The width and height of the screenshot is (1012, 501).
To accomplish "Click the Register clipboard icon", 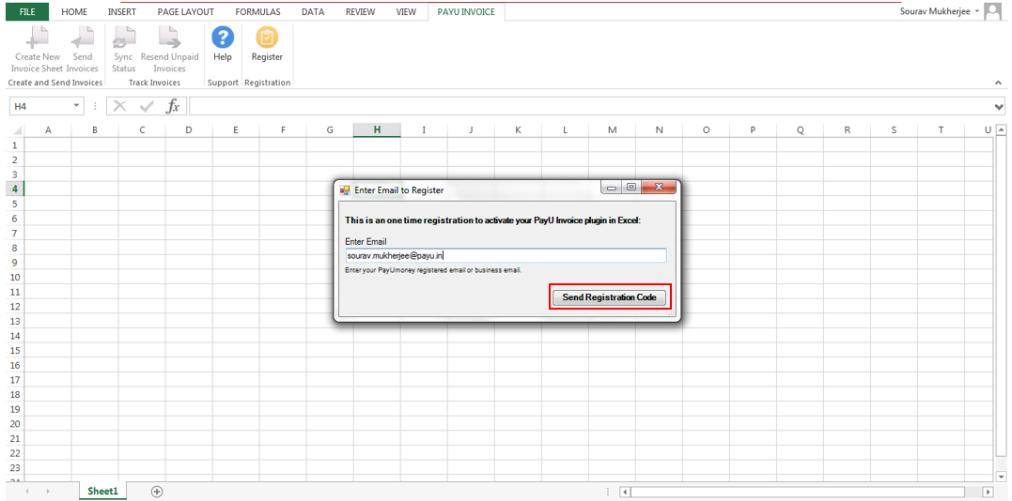I will [267, 38].
